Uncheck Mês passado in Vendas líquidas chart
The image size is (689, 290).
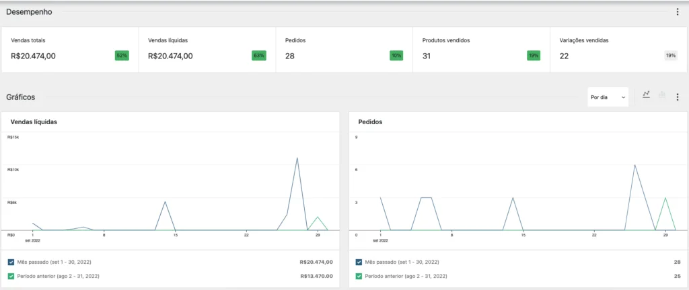pos(11,262)
